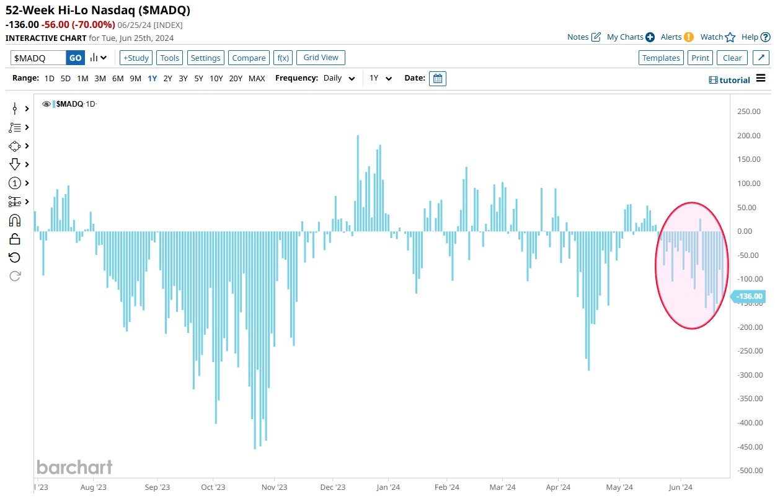Click the f(x) expression button
775x501 pixels.
click(x=283, y=58)
